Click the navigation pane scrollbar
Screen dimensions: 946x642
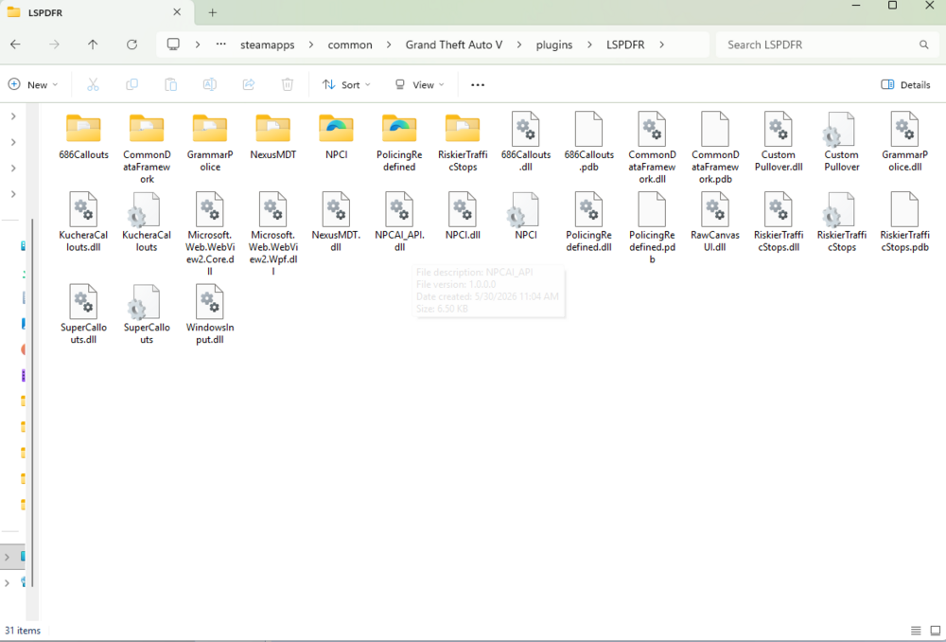[32, 401]
